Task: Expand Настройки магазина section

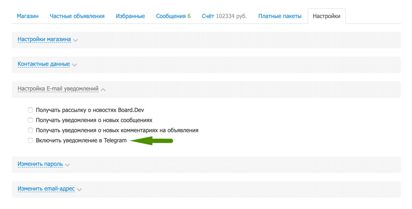Action: click(x=44, y=39)
